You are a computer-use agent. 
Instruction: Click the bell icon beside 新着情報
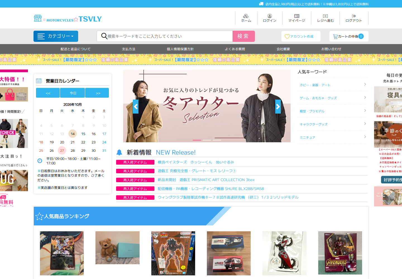(119, 152)
